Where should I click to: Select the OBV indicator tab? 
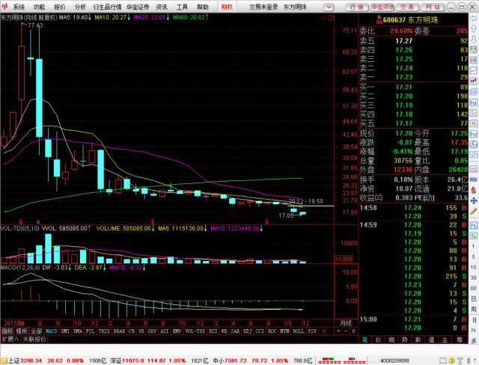[152, 331]
